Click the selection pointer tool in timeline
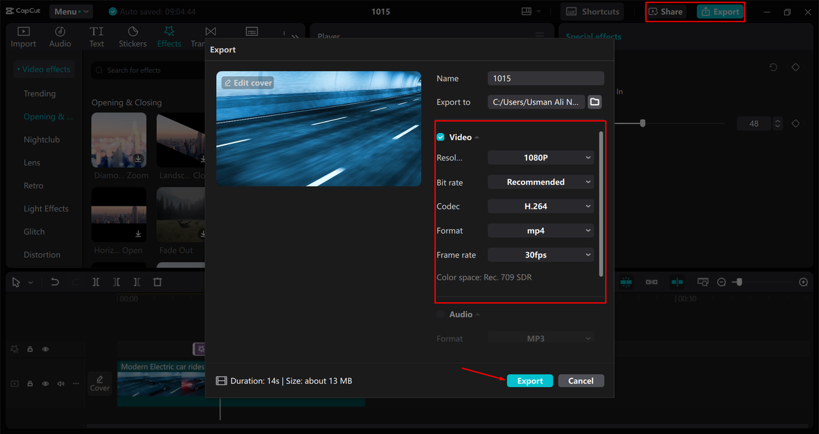 pyautogui.click(x=16, y=282)
